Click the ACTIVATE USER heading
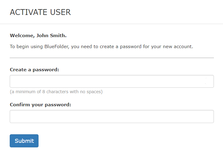This screenshot has height=162, width=223. coord(40,12)
